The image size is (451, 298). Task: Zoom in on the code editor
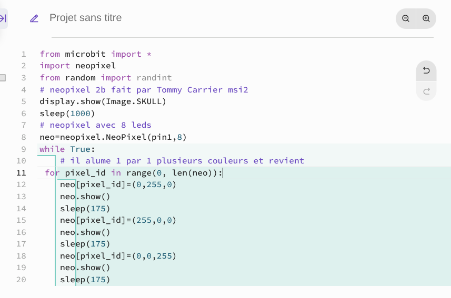[x=426, y=19]
